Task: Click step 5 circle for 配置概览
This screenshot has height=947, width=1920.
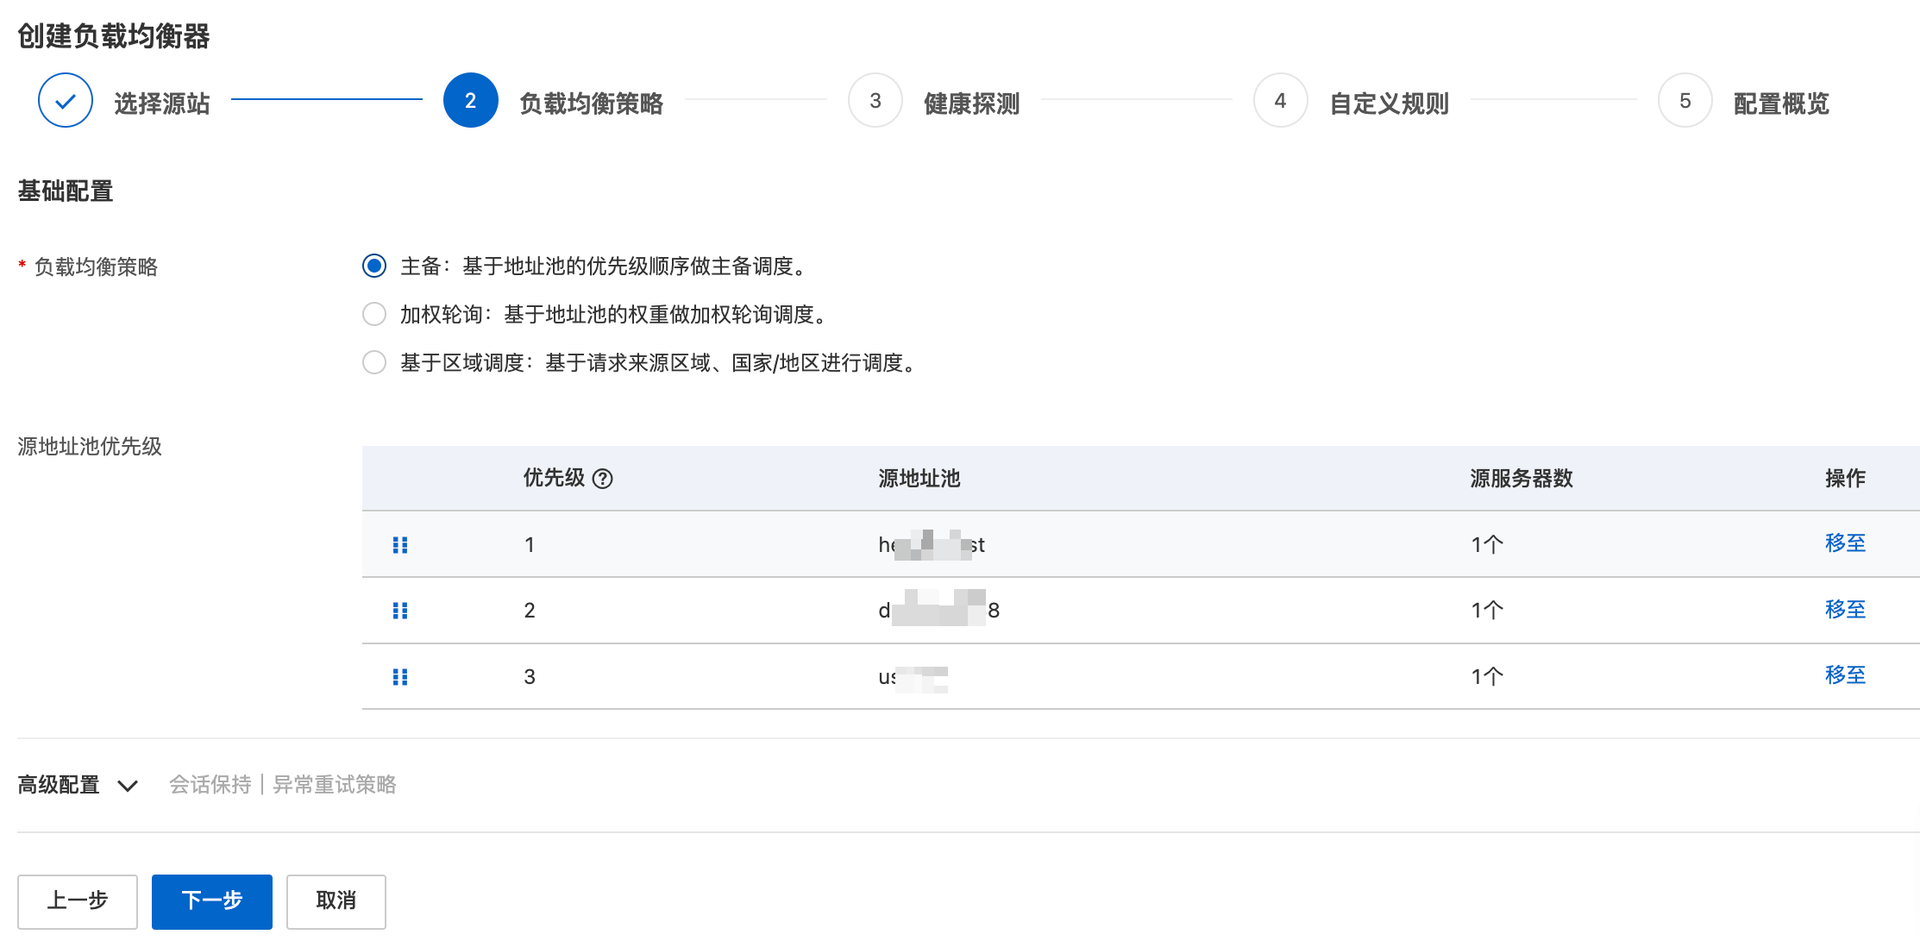Action: click(1685, 101)
